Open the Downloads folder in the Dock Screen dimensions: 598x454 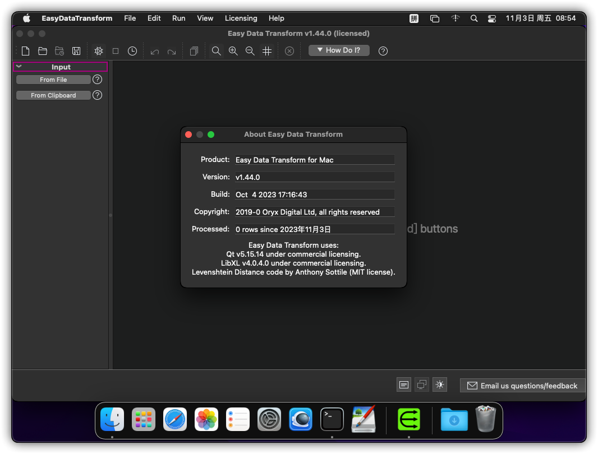pyautogui.click(x=454, y=419)
